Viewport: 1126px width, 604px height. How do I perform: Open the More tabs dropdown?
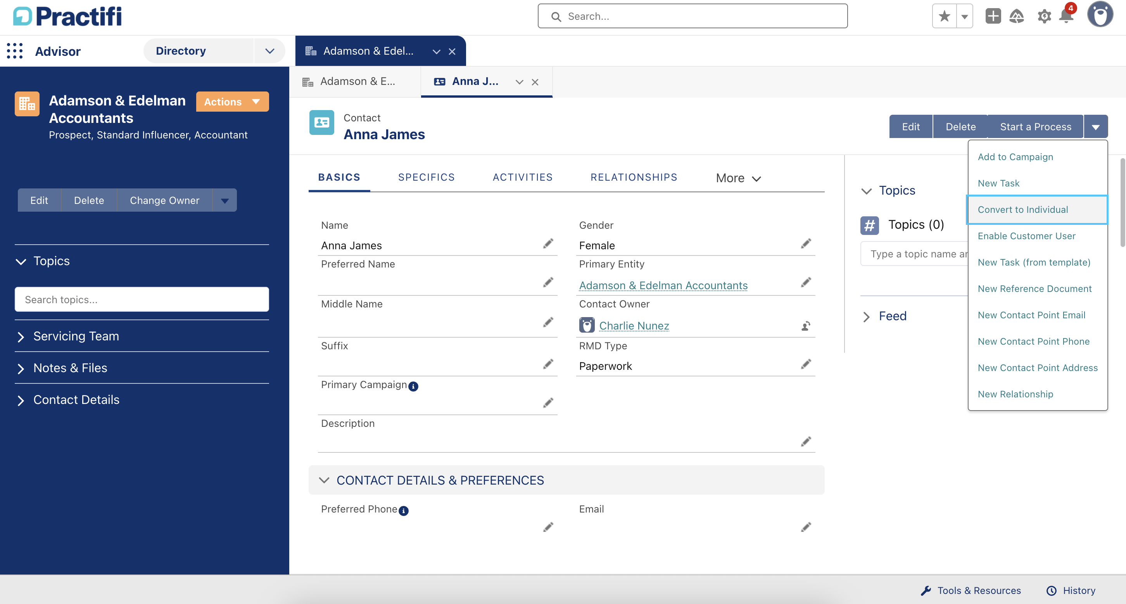(x=738, y=178)
